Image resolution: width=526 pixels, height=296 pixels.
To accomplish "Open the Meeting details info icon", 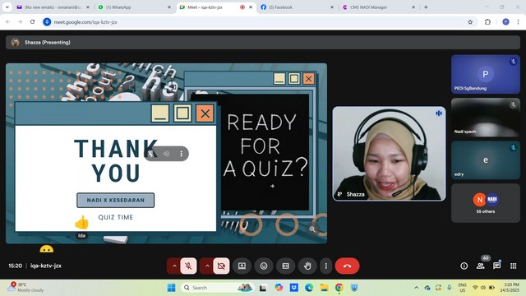I will 464,266.
